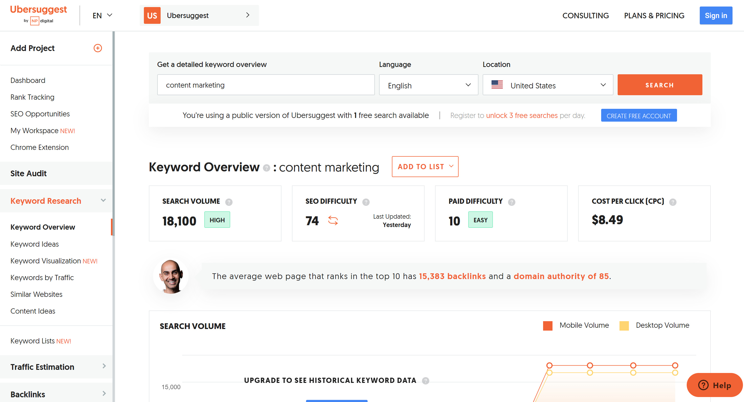Refresh the SEO Difficulty score
744x402 pixels.
click(333, 220)
